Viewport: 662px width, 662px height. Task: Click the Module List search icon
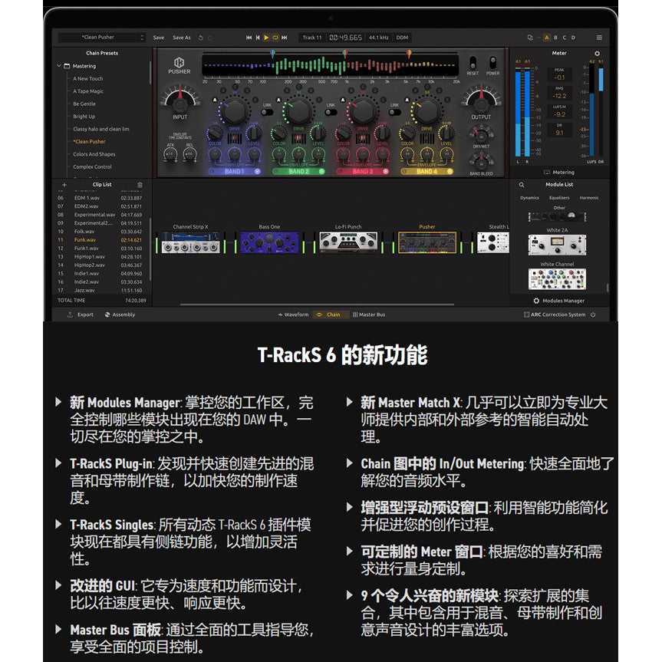[522, 185]
